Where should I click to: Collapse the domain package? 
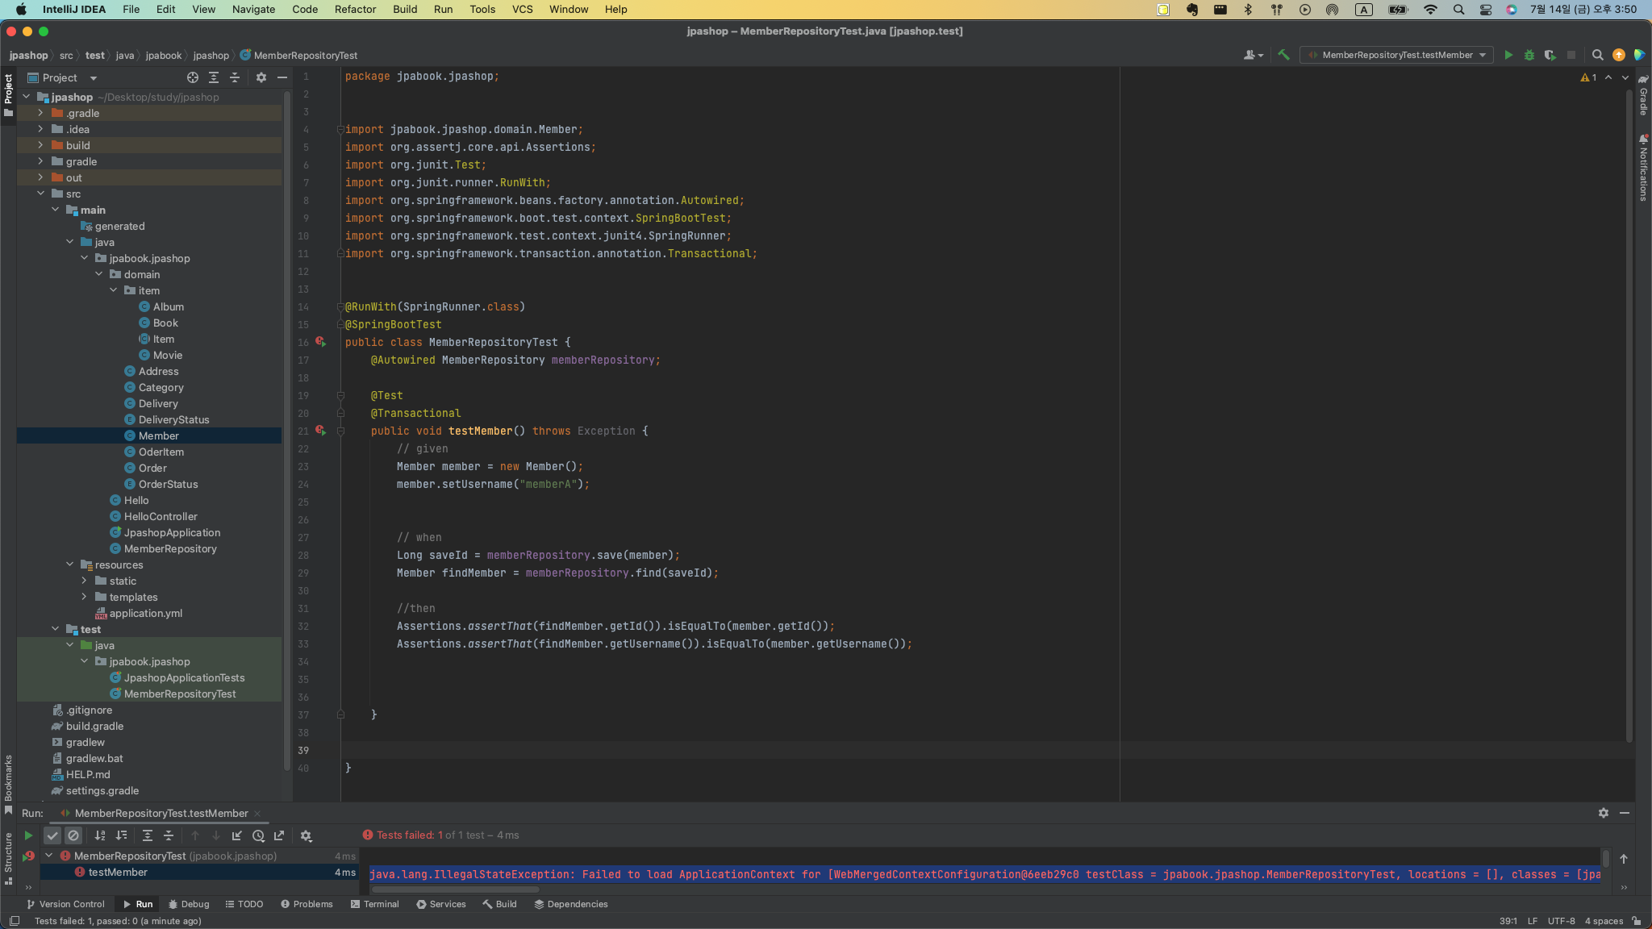click(x=98, y=274)
